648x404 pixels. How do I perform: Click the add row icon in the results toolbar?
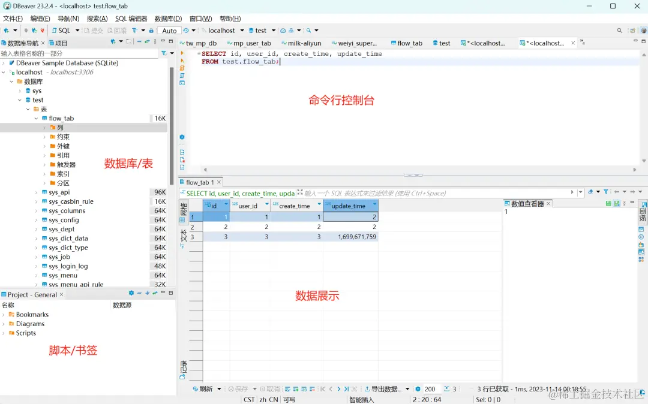(x=296, y=389)
